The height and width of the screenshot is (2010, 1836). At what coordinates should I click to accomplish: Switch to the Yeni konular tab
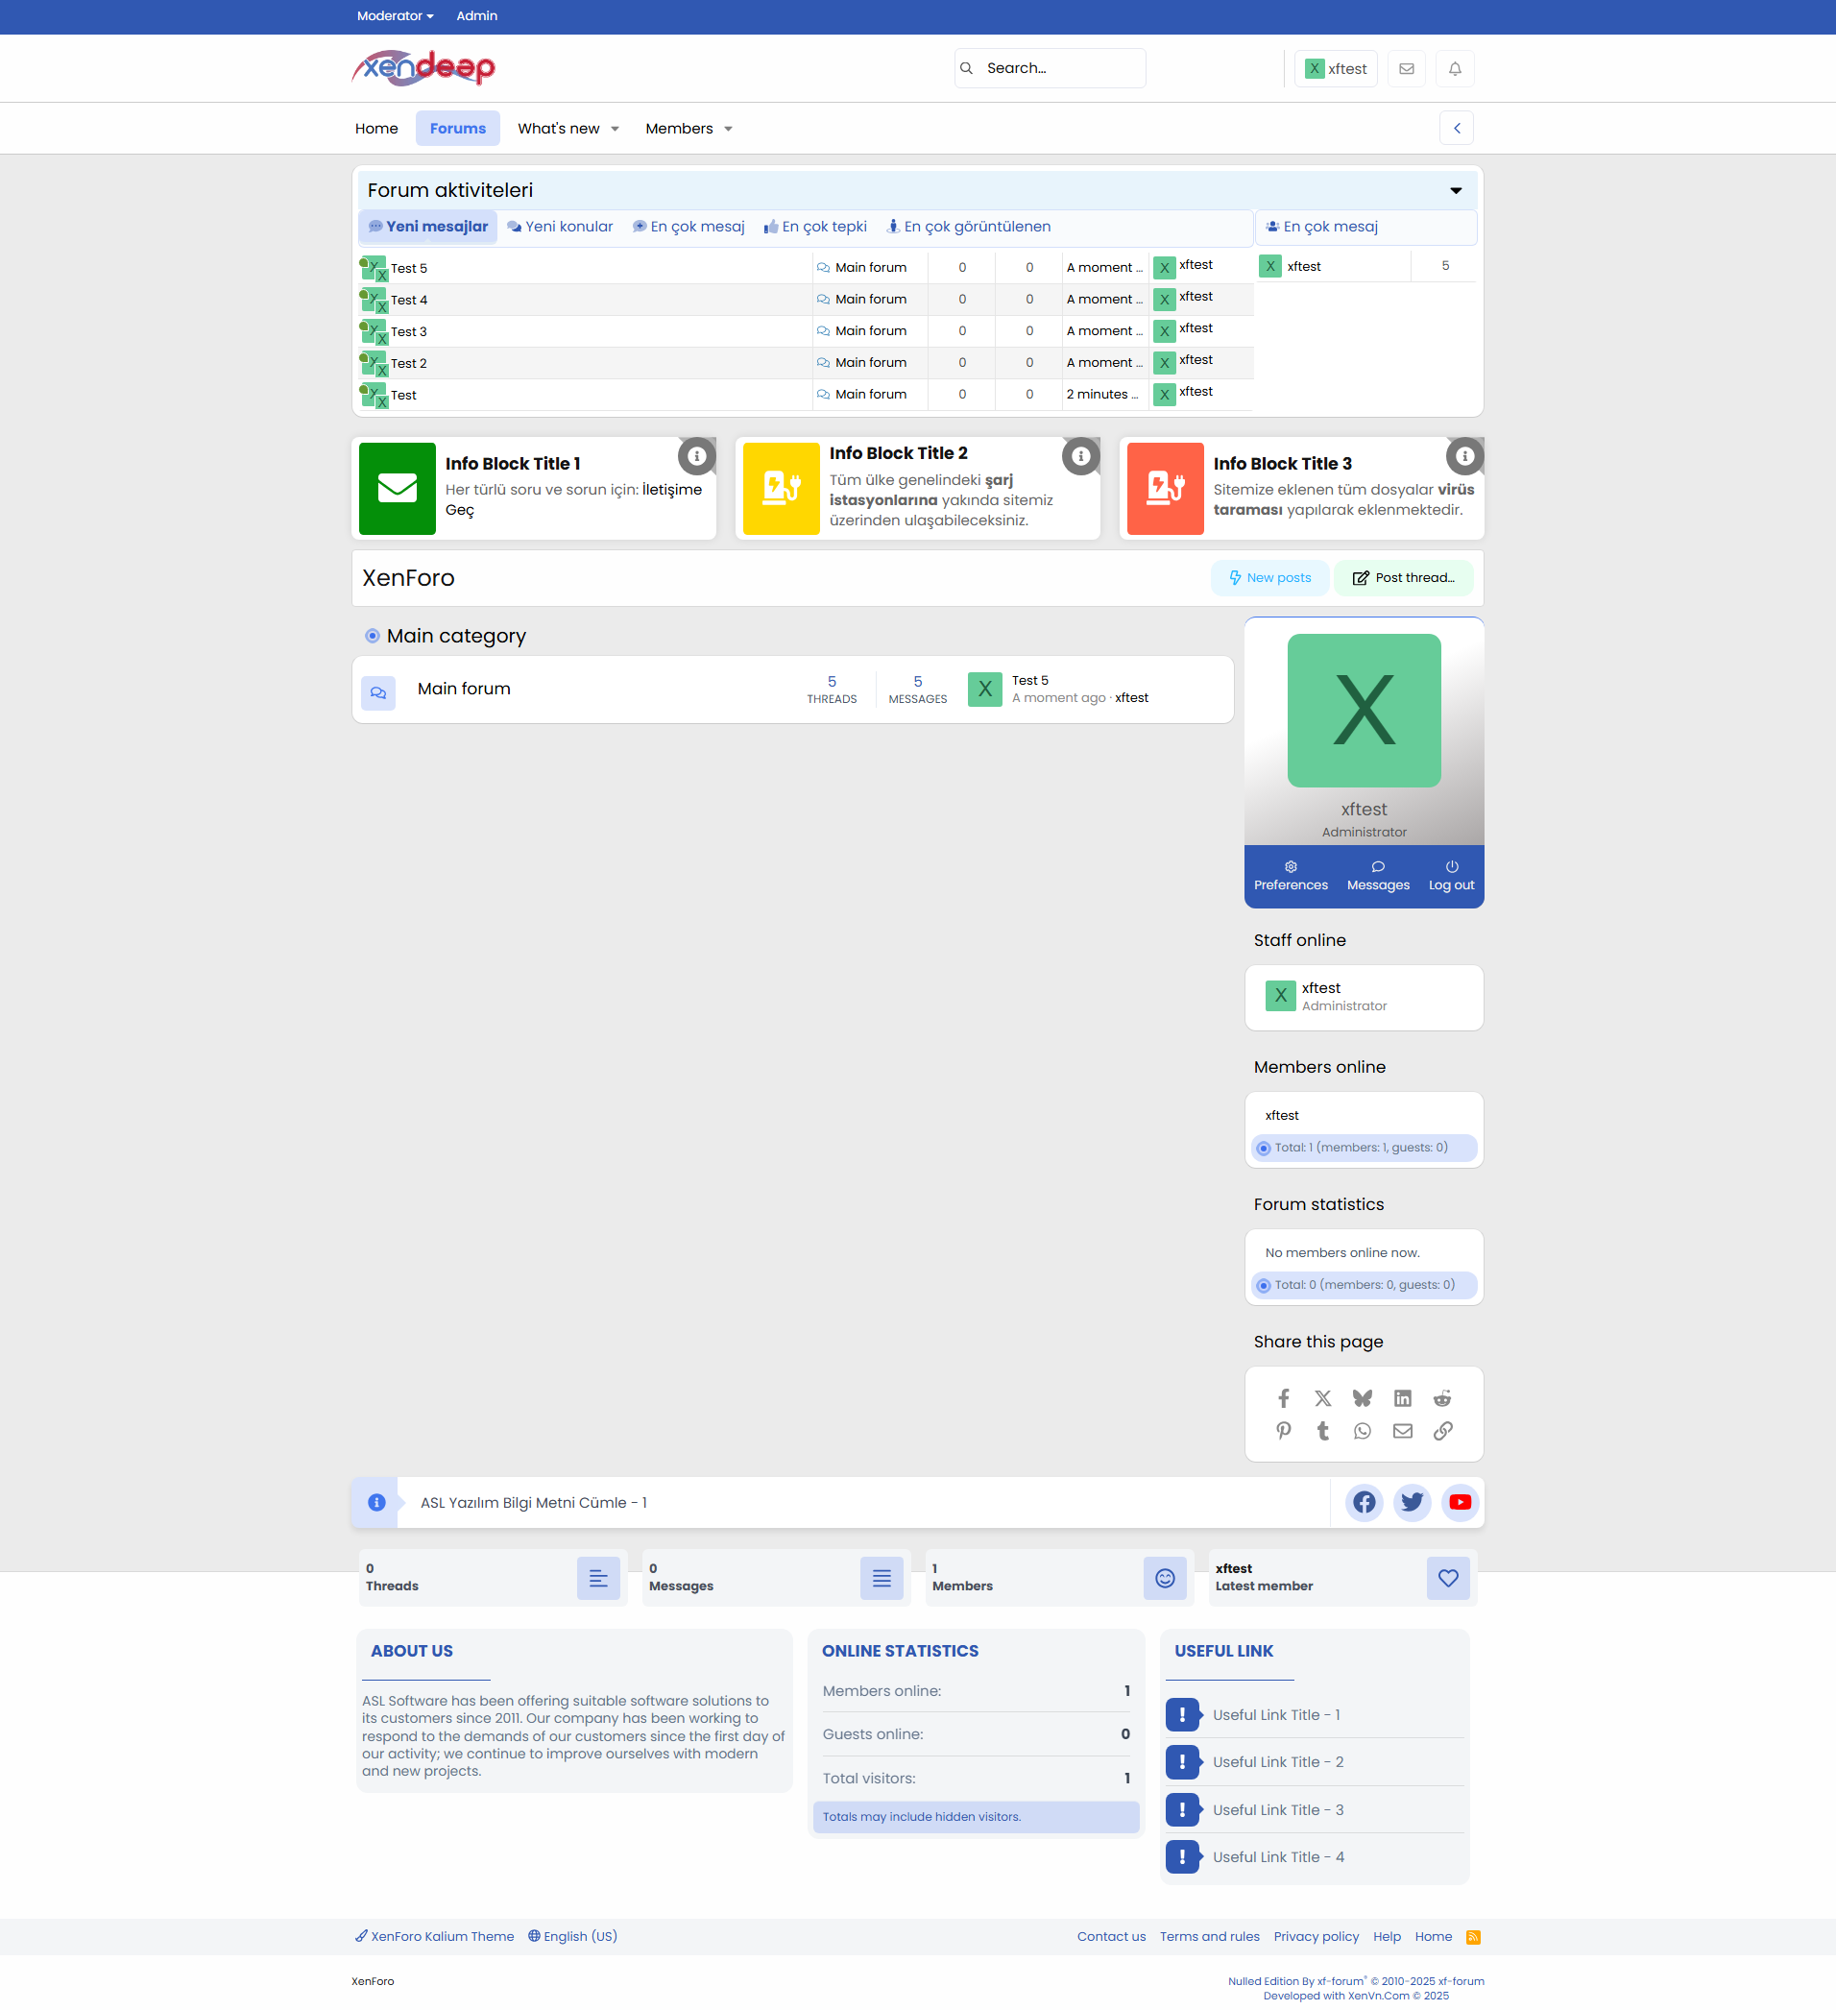click(560, 228)
